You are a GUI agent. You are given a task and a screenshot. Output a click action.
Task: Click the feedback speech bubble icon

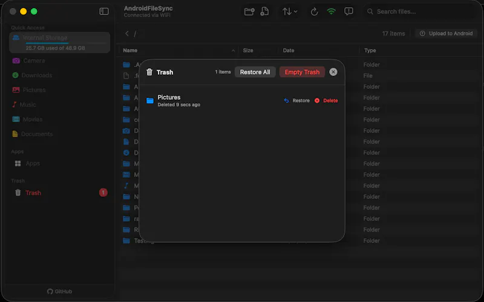[x=348, y=11]
